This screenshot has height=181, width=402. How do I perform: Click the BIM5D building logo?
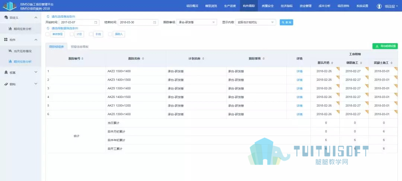9,6
